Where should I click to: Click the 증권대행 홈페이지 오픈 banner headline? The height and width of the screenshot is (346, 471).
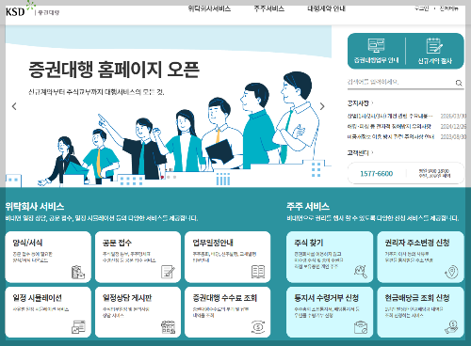114,70
